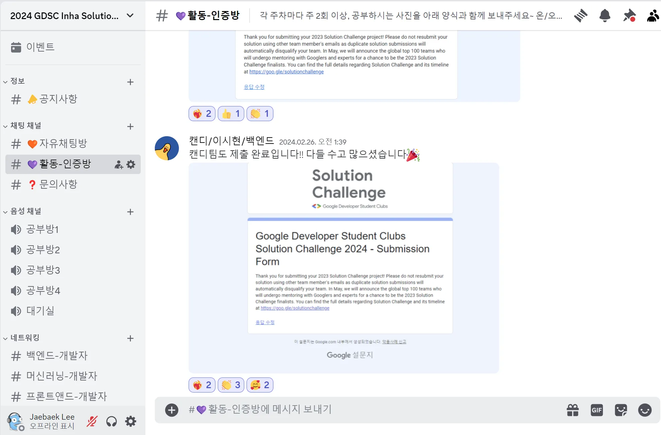Image resolution: width=661 pixels, height=435 pixels.
Task: Open the 머신러닝-개발자 channel
Action: coord(73,376)
